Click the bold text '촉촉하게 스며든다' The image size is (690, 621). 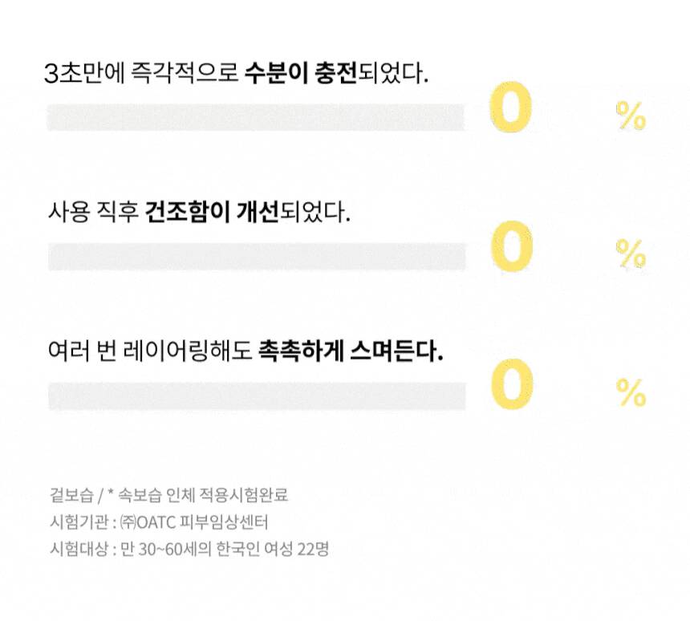pos(351,352)
